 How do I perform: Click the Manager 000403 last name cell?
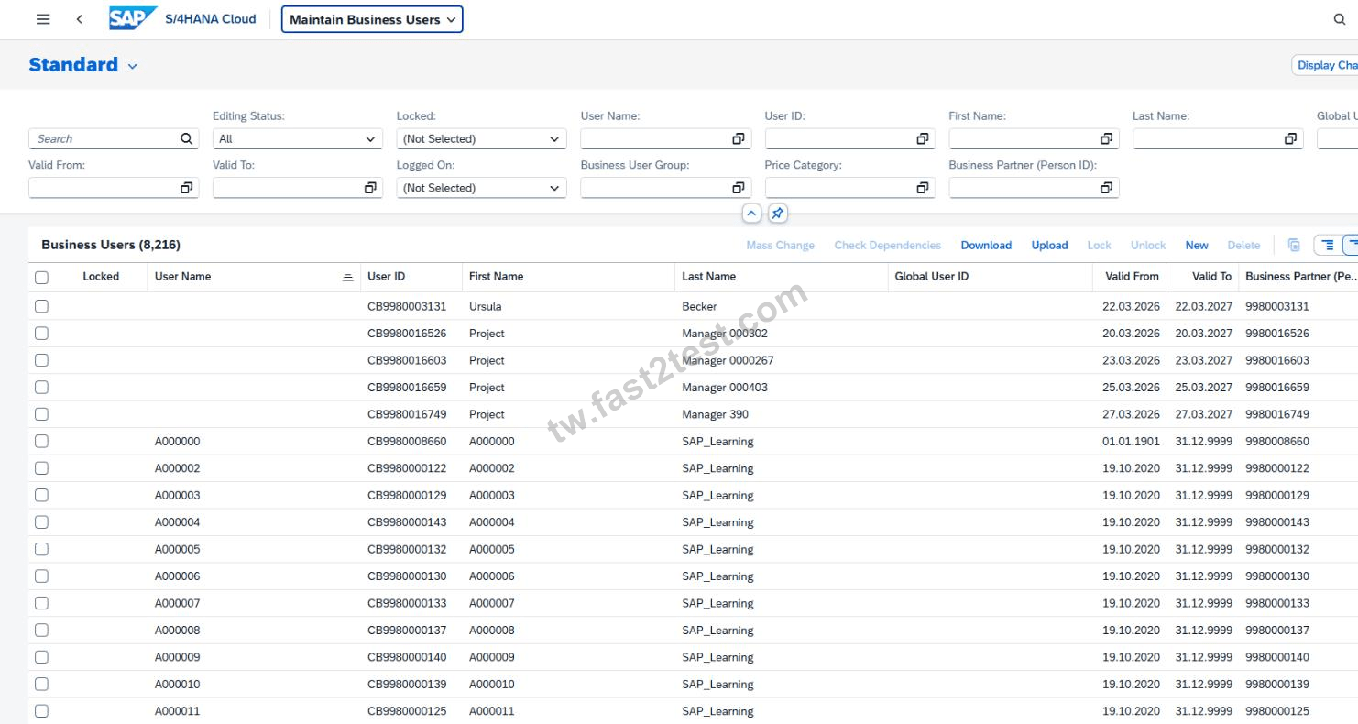tap(725, 388)
